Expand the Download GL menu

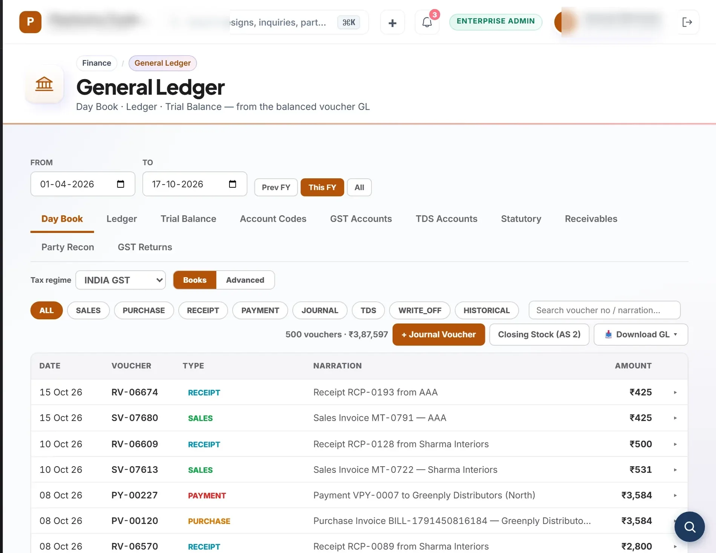point(641,334)
